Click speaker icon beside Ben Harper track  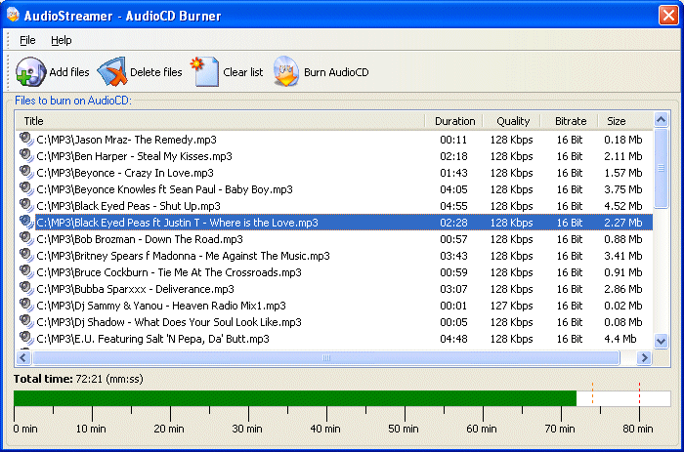[26, 156]
